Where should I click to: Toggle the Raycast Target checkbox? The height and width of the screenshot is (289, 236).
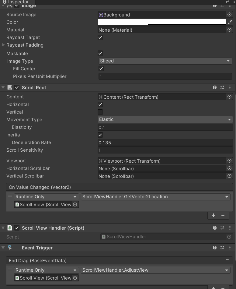coord(100,37)
